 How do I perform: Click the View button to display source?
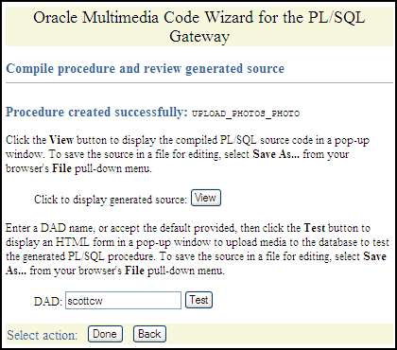coord(206,198)
